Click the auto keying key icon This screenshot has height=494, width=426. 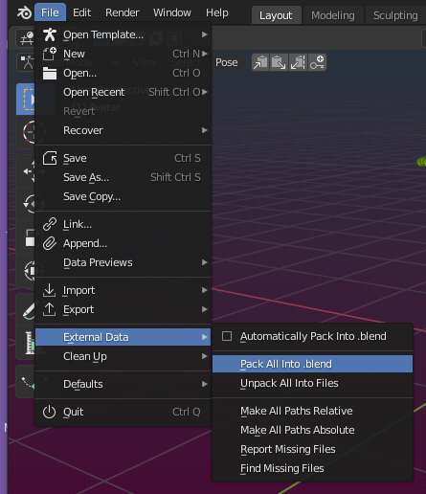317,62
